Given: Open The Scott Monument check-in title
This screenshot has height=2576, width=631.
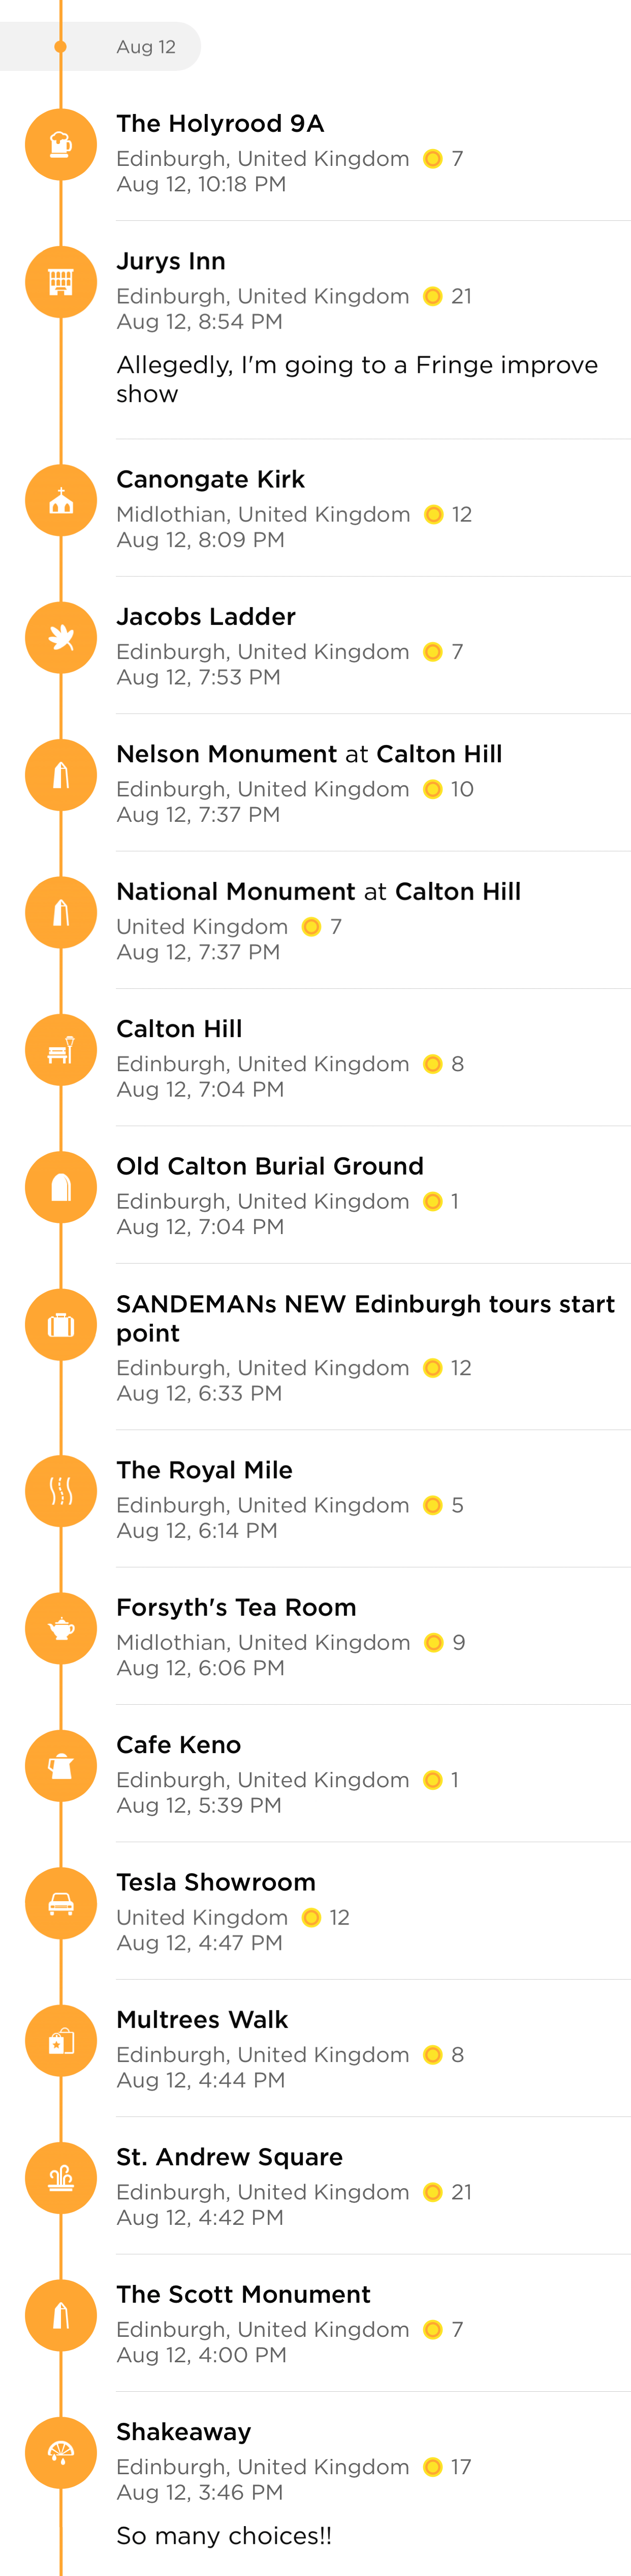Looking at the screenshot, I should [x=244, y=2294].
